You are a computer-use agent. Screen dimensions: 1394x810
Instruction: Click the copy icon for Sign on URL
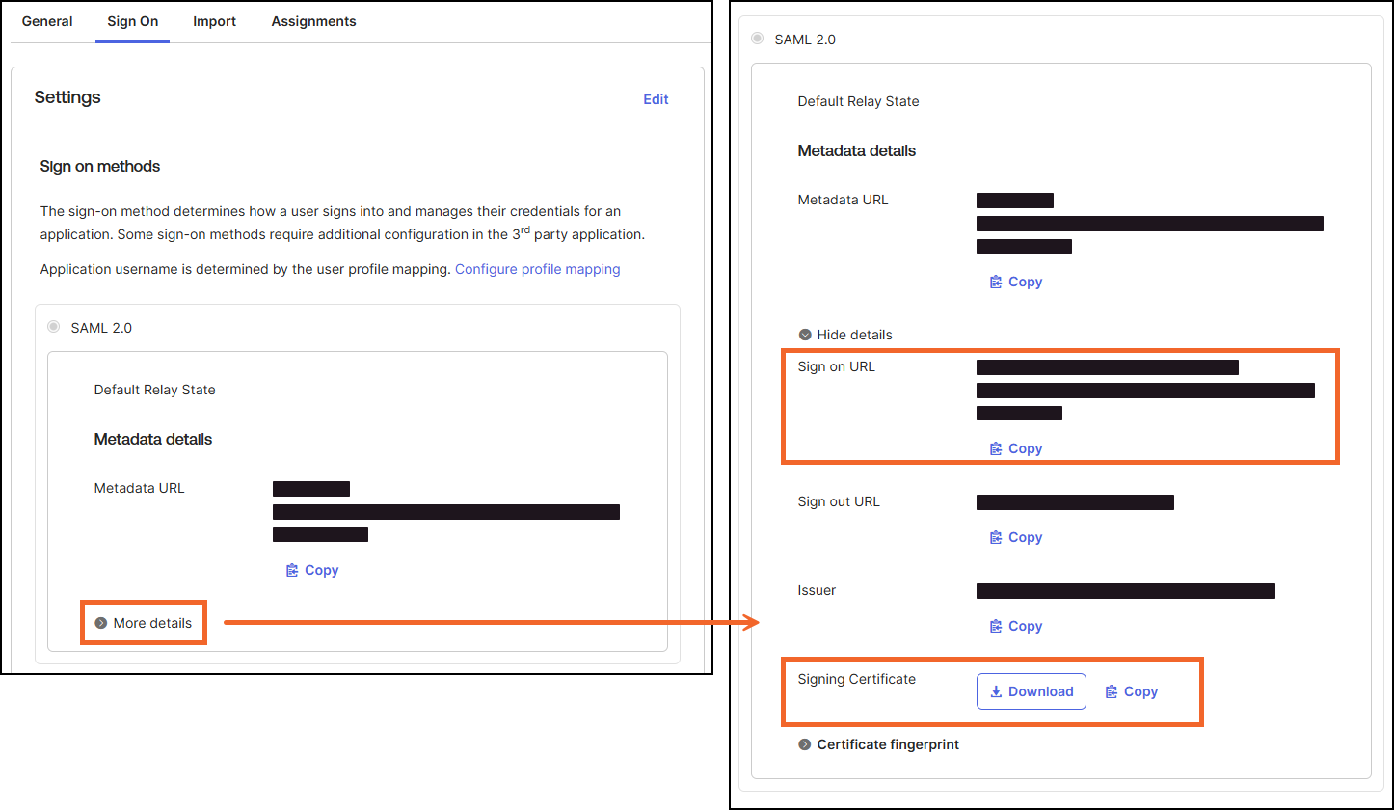point(997,448)
